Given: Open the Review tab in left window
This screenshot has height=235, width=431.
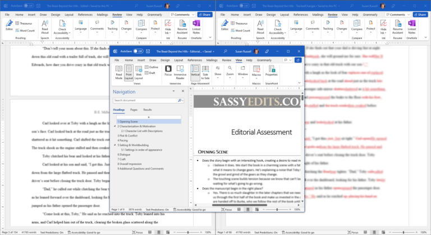Looking at the screenshot, I should coord(117,15).
